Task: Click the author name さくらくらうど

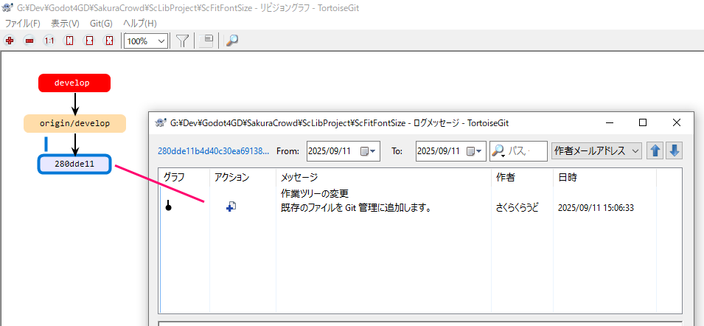Action: tap(517, 208)
